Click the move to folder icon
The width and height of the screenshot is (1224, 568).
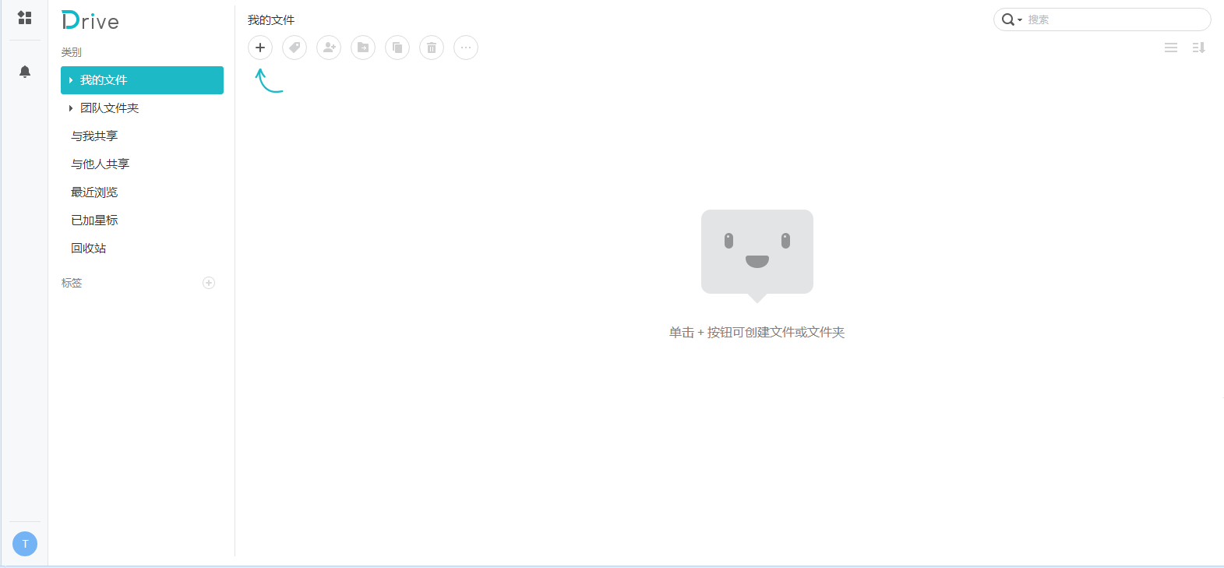click(x=363, y=48)
